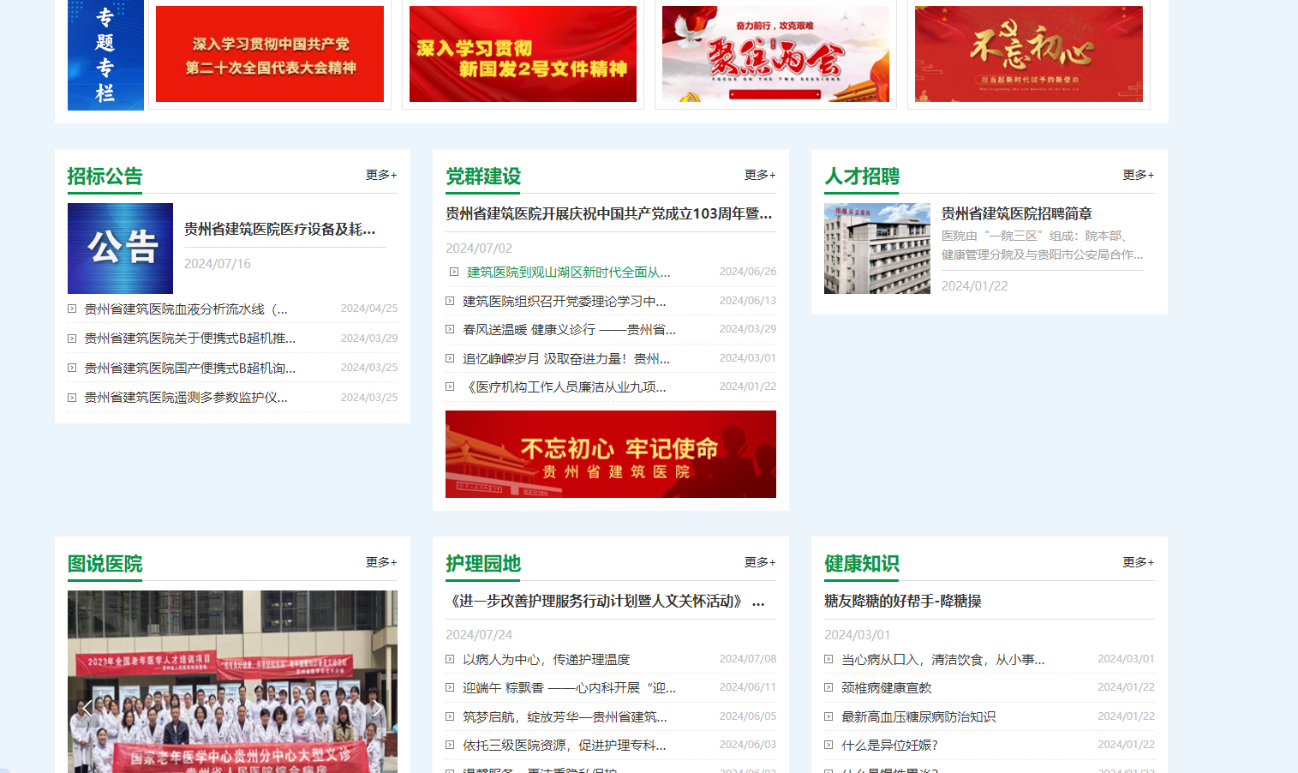Viewport: 1298px width, 773px height.
Task: Click bullet icon beside 遥测多参数监护仪 notice
Action: pyautogui.click(x=72, y=398)
